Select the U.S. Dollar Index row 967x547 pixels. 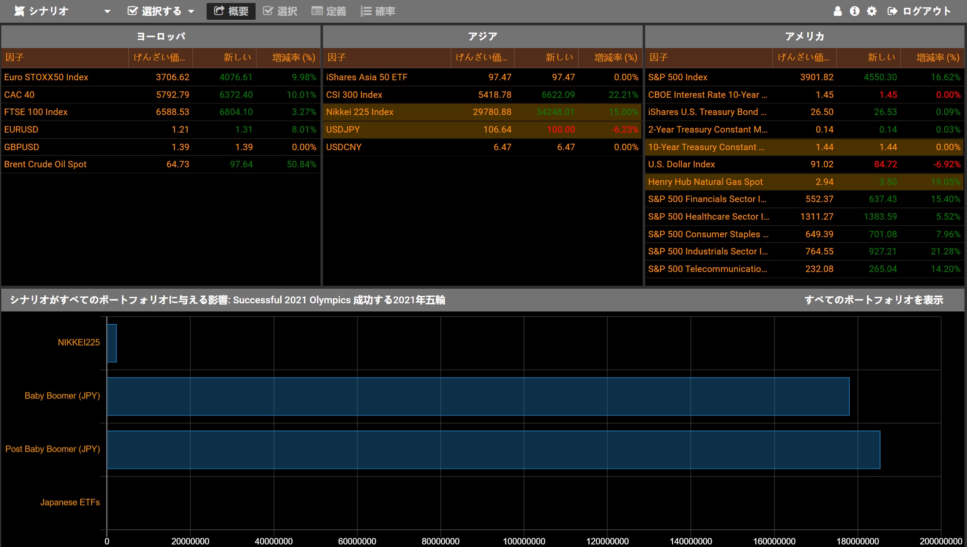coord(804,164)
